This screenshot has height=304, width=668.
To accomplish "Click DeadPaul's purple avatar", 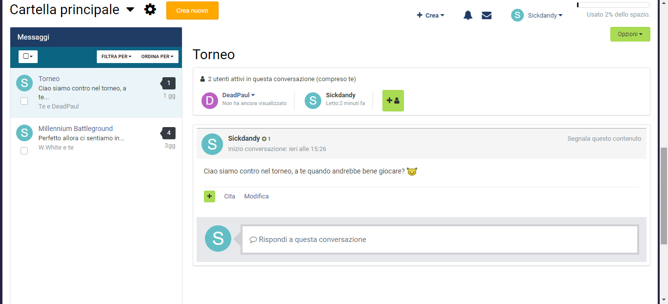I will [210, 101].
